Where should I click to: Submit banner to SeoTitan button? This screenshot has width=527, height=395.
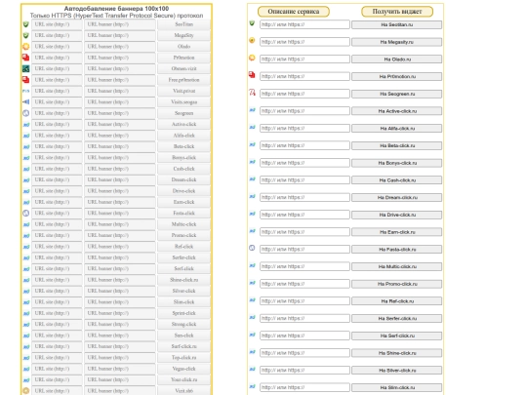pyautogui.click(x=183, y=24)
